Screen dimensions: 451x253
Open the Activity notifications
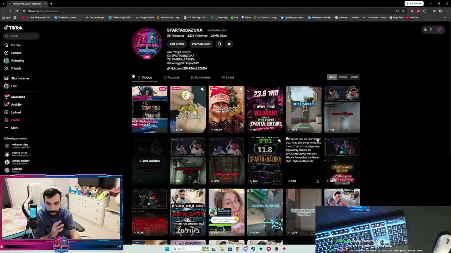click(13, 104)
